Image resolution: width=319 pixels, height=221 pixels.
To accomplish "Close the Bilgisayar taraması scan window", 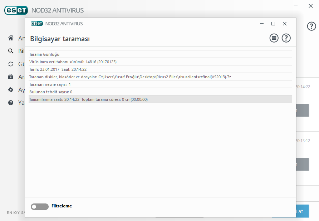I will [x=285, y=24].
